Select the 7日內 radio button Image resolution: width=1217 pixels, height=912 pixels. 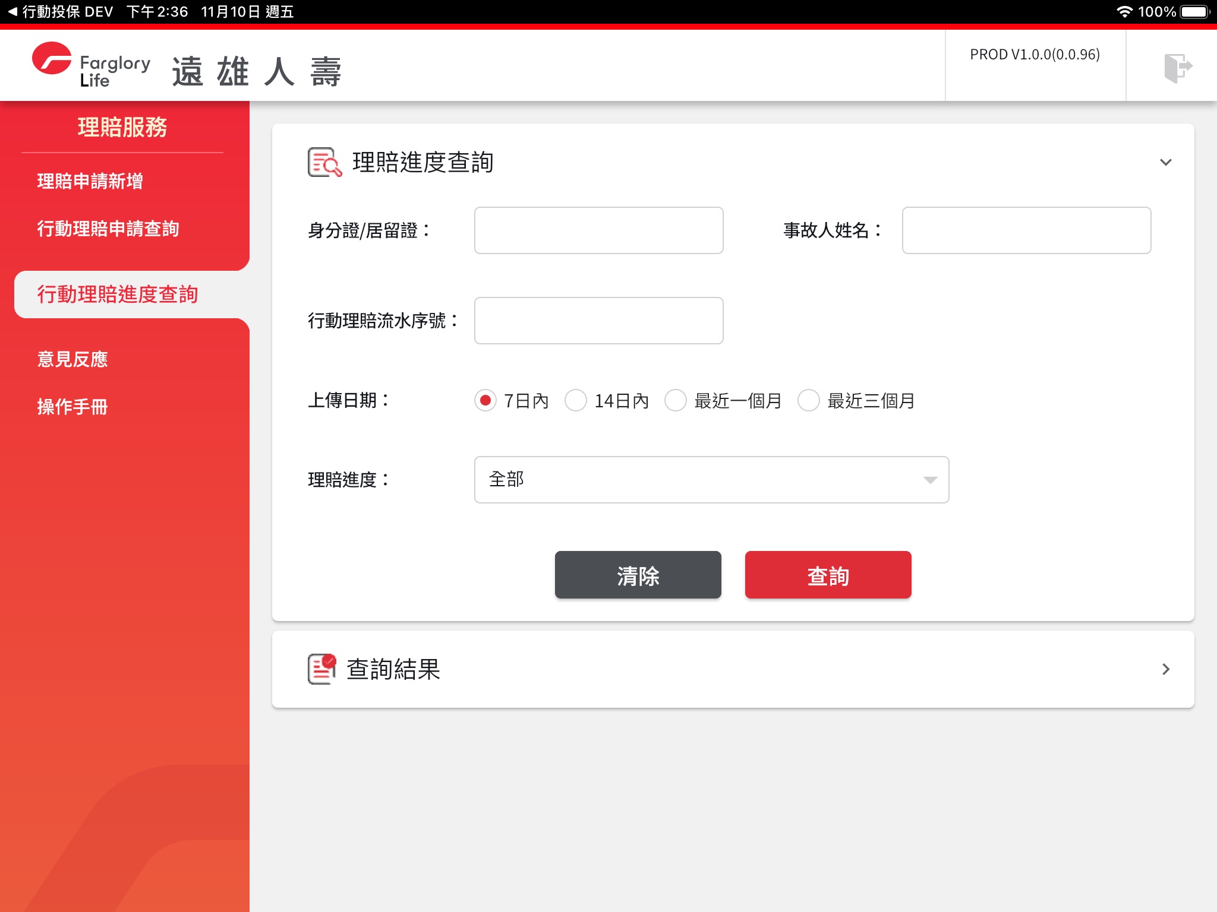pos(485,401)
